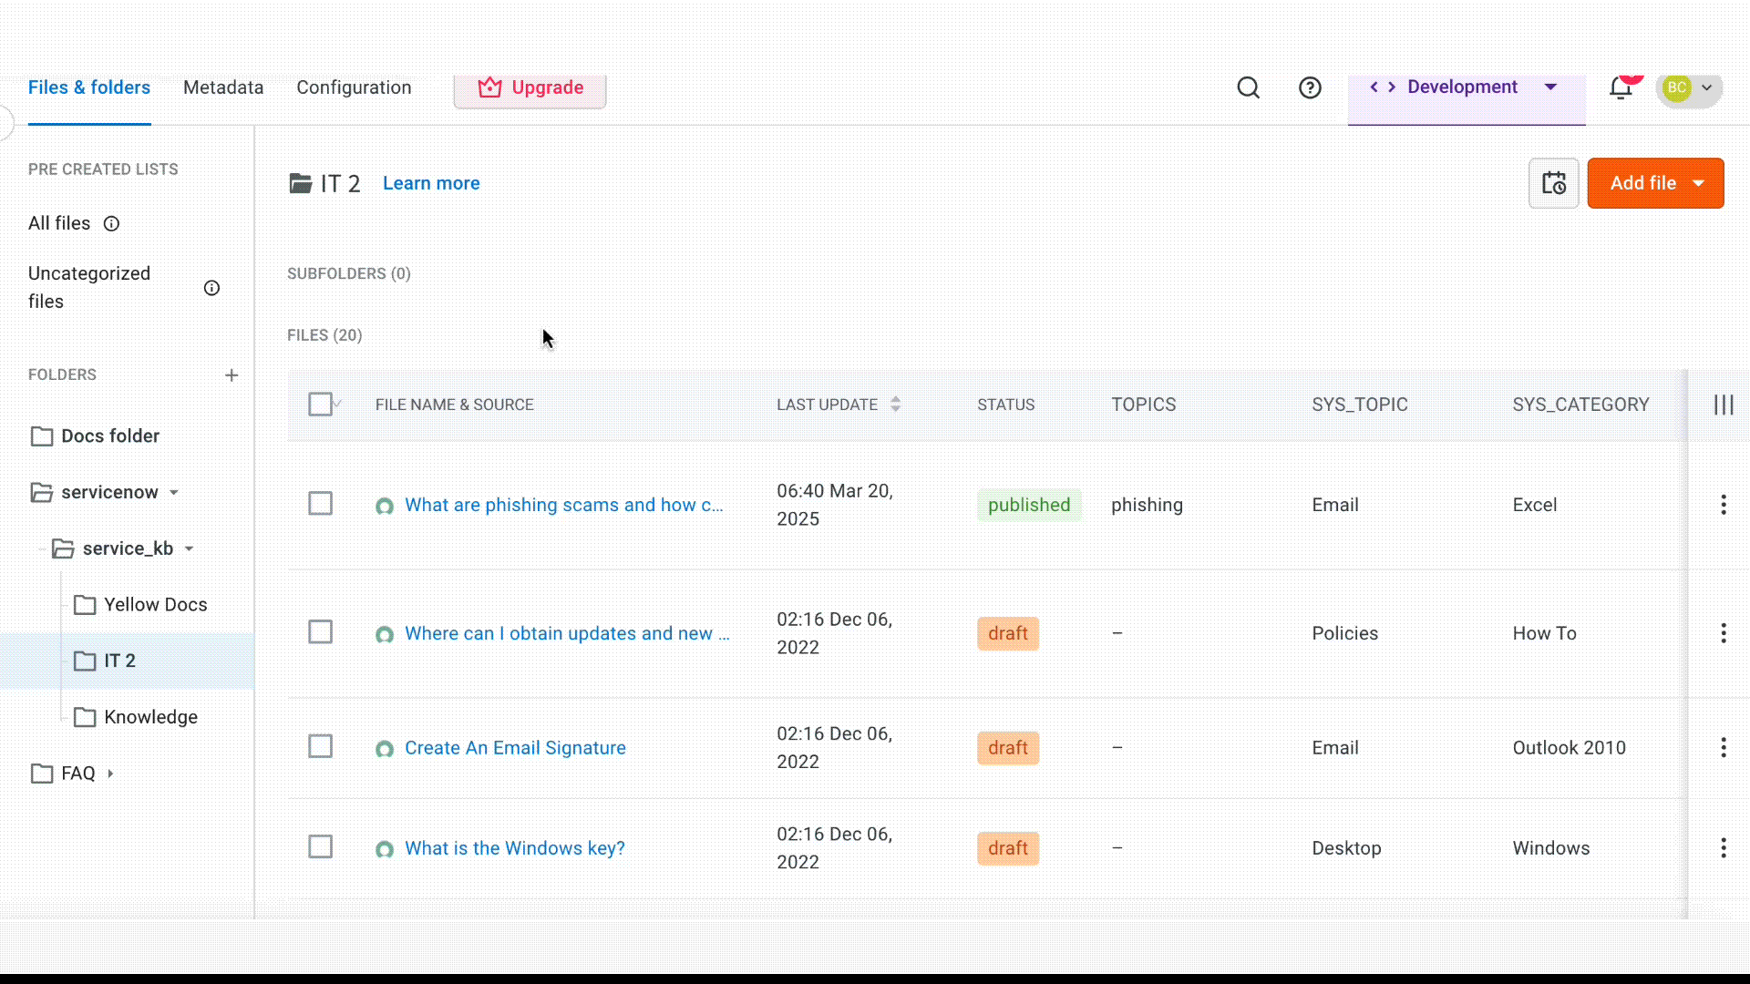
Task: Open the Configuration tab
Action: (x=354, y=87)
